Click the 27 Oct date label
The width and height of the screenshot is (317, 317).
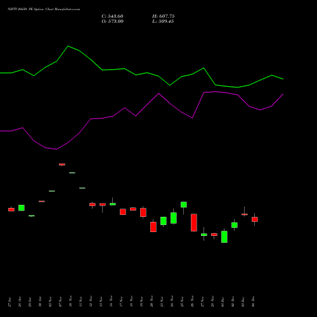pyautogui.click(x=10, y=302)
